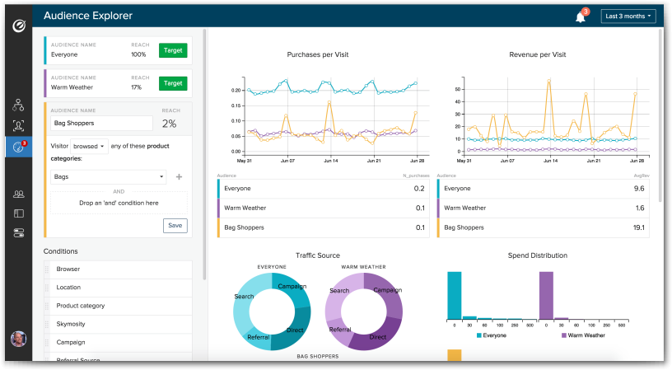
Task: Open notifications bell icon
Action: (x=581, y=17)
